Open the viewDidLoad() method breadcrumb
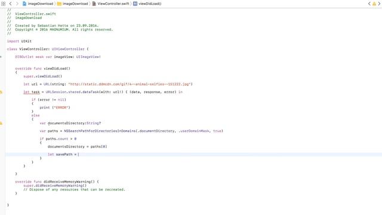This screenshot has width=382, height=215. click(x=147, y=4)
